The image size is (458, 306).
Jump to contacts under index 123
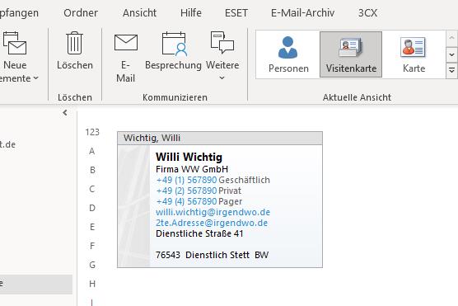coord(92,132)
